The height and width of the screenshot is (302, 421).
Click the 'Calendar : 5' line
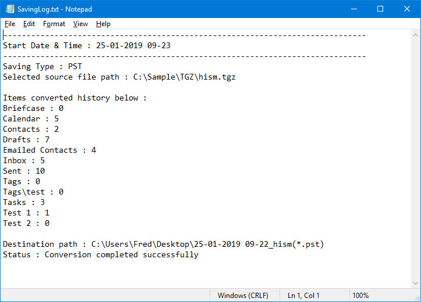pos(31,118)
